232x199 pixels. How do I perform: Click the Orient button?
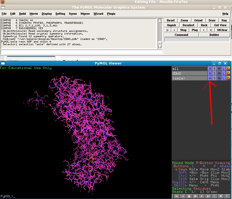click(x=198, y=20)
